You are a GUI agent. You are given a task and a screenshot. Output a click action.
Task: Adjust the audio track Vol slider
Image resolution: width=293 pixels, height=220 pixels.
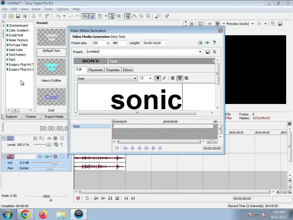click(55, 163)
